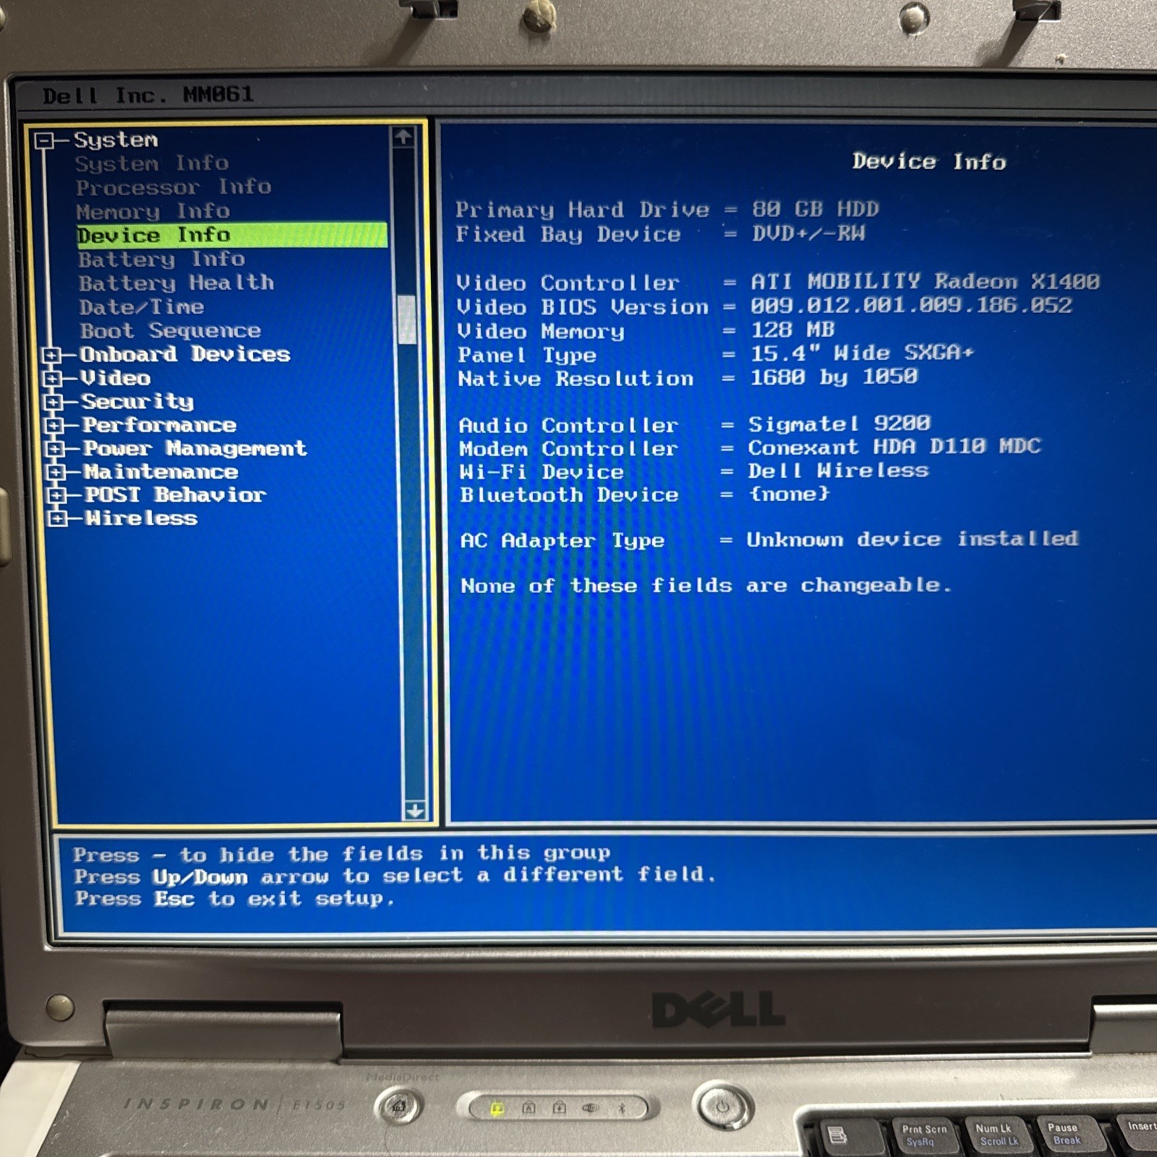1157x1157 pixels.
Task: Click 'Unknown device installed' adapter value
Action: [x=913, y=539]
